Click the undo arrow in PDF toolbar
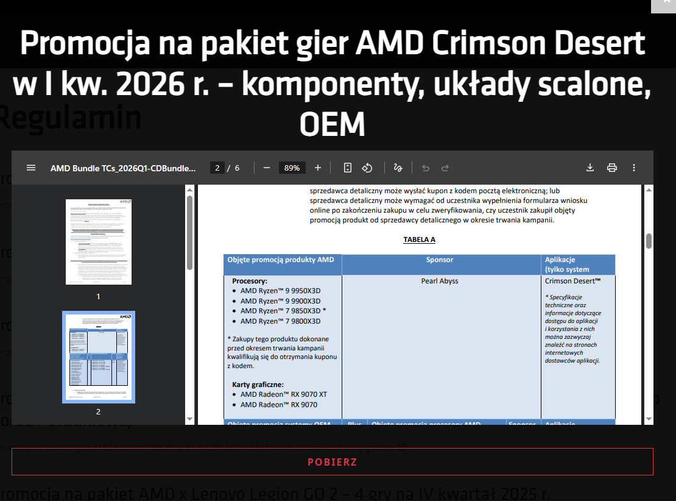Viewport: 676px width, 501px height. [426, 168]
